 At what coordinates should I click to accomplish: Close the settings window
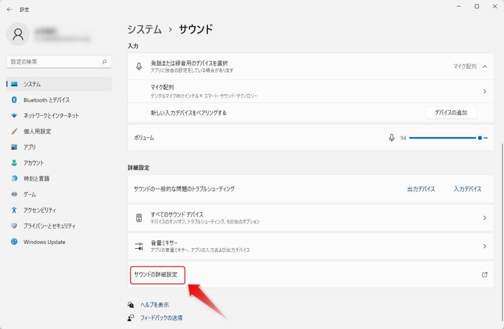[495, 6]
